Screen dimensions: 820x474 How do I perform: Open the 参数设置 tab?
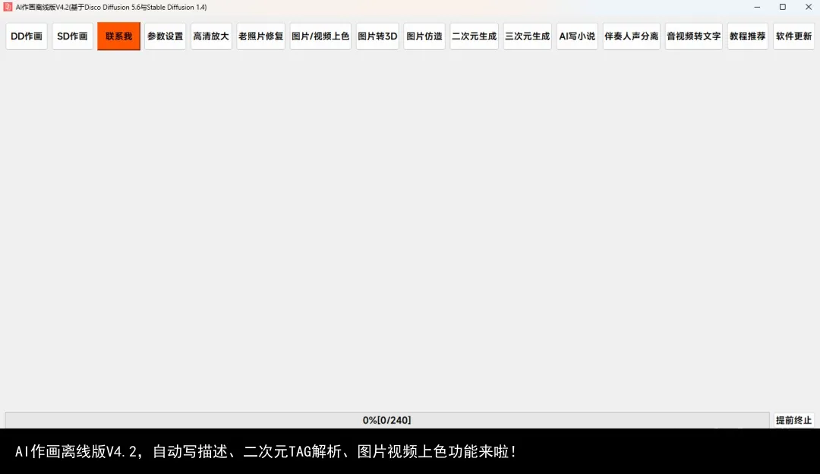click(166, 36)
